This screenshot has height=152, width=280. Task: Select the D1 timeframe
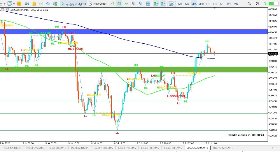[222, 4]
